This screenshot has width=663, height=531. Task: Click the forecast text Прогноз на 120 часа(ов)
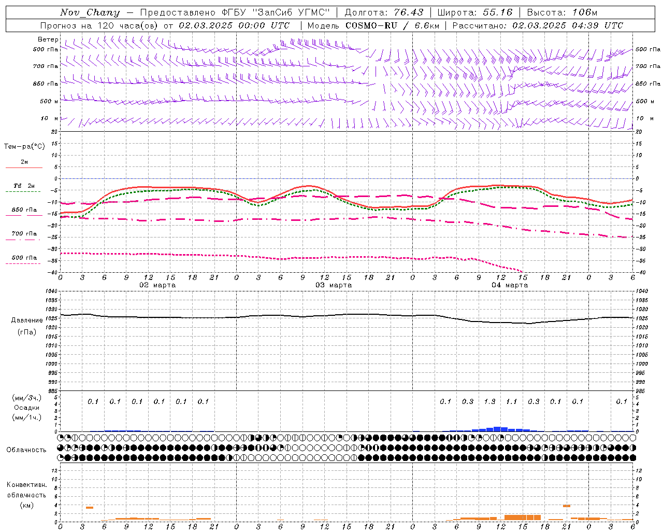click(x=99, y=25)
